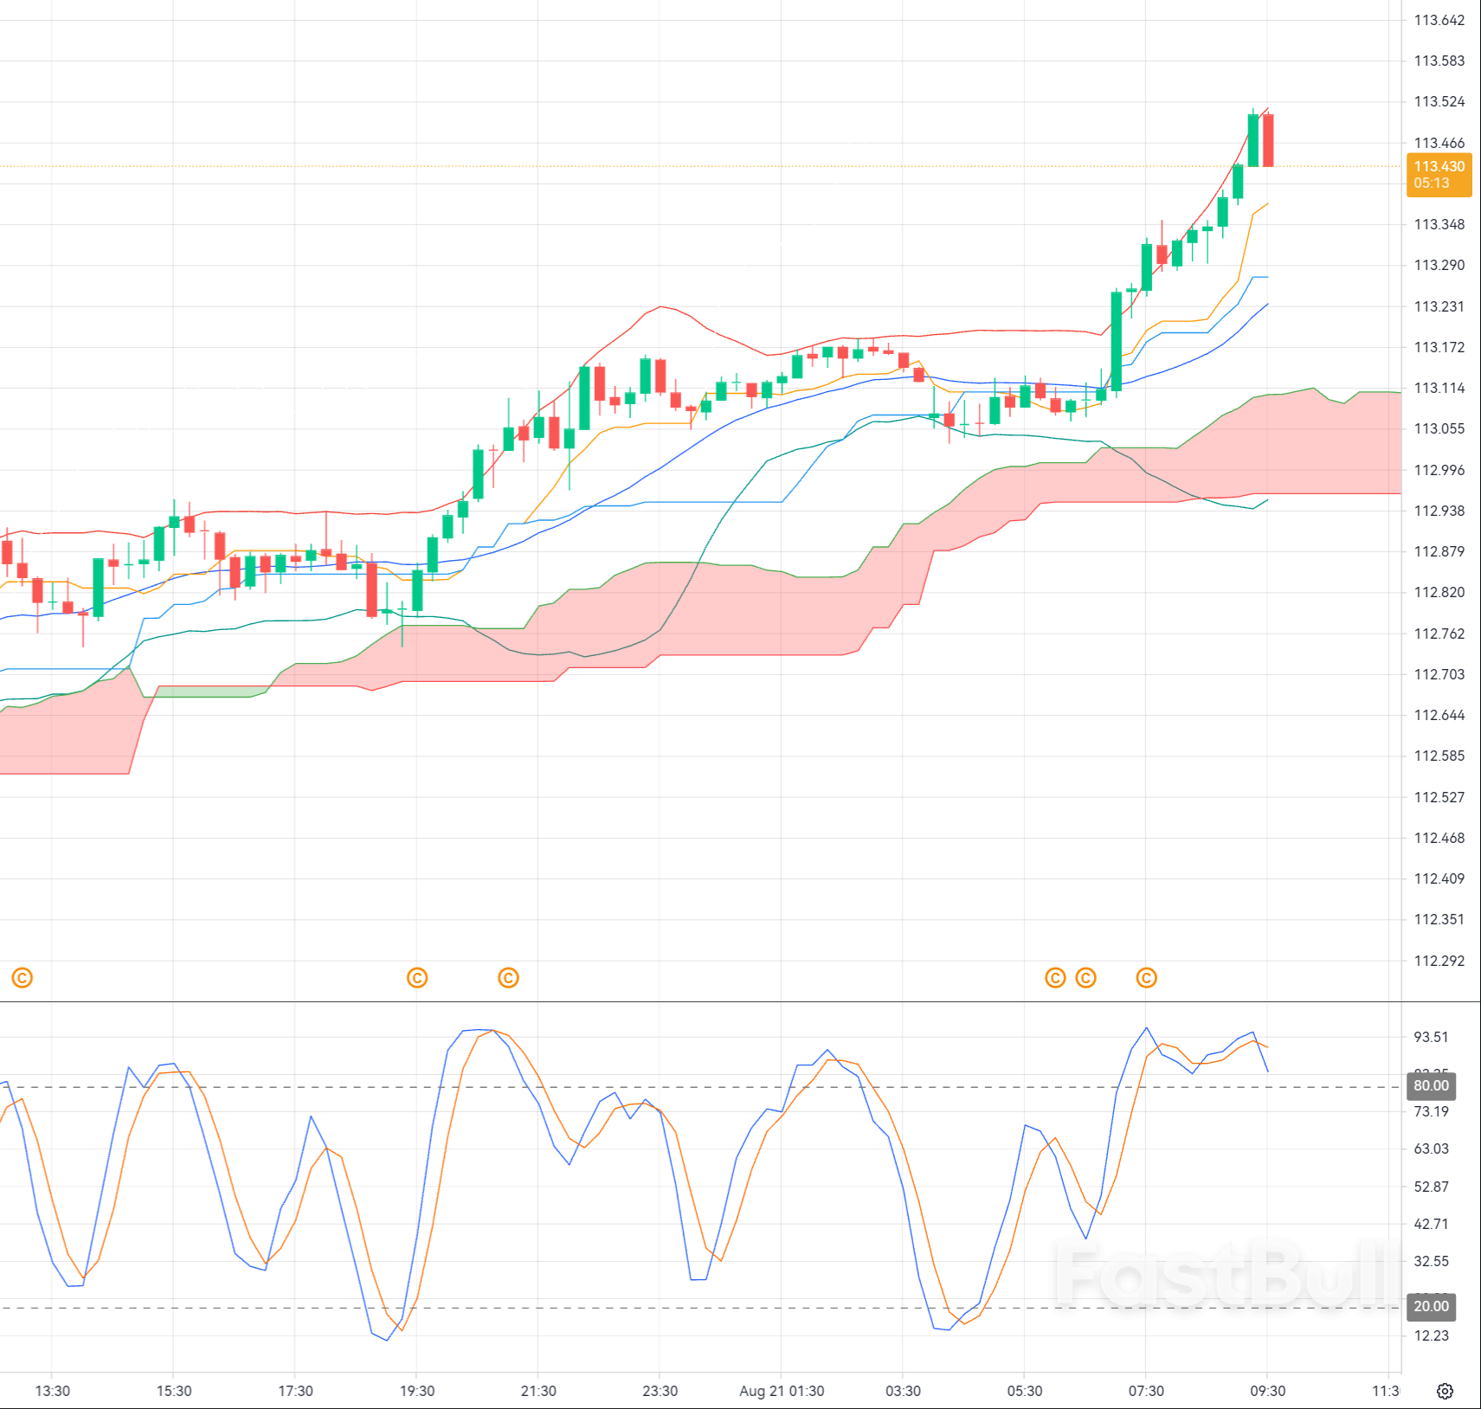Open the event marker around 21:00

[x=508, y=978]
